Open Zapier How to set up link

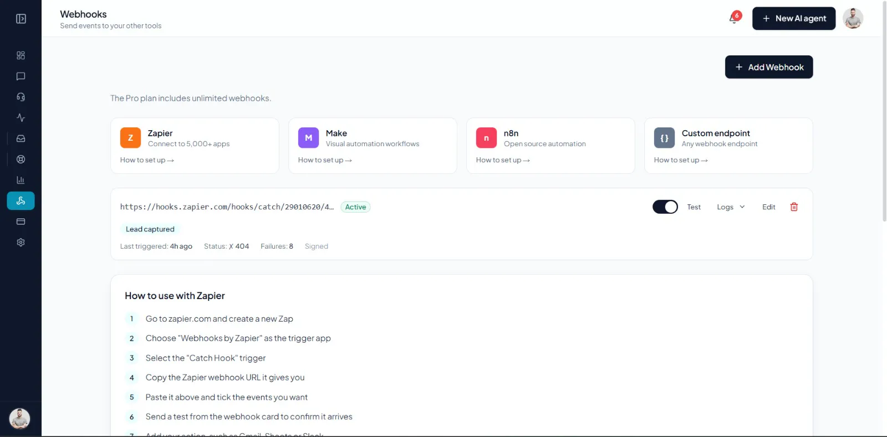point(147,160)
